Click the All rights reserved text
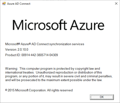The width and height of the screenshot is (120, 103). [60, 90]
